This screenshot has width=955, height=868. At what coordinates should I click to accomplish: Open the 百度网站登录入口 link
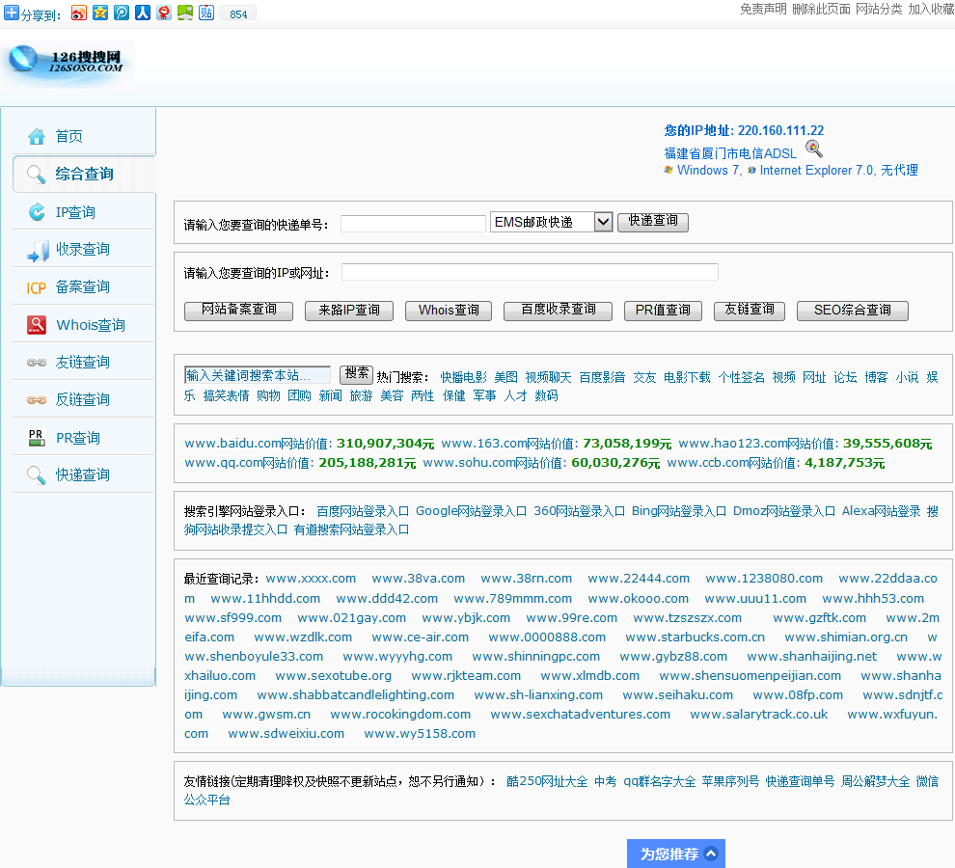363,511
